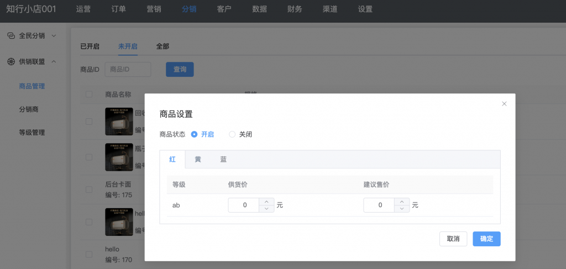This screenshot has width=566, height=269.
Task: Click the 供货价 number input field
Action: pos(243,205)
